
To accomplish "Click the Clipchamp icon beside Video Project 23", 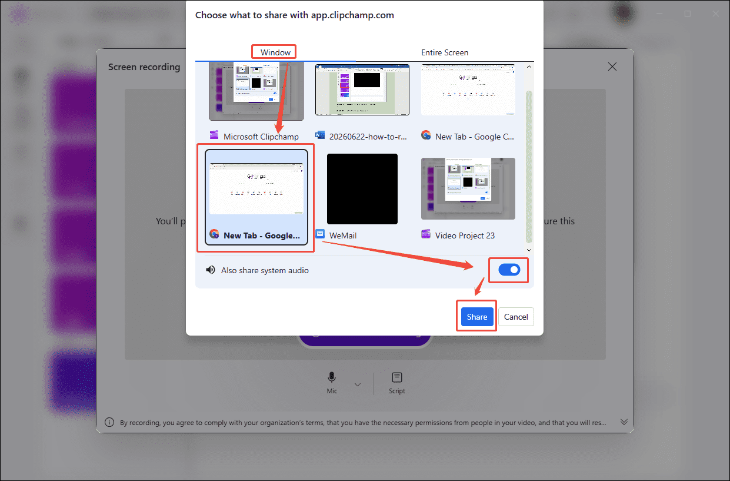I will [x=426, y=234].
